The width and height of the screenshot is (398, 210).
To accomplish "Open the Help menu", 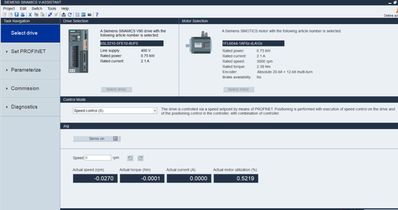I will pyautogui.click(x=65, y=8).
